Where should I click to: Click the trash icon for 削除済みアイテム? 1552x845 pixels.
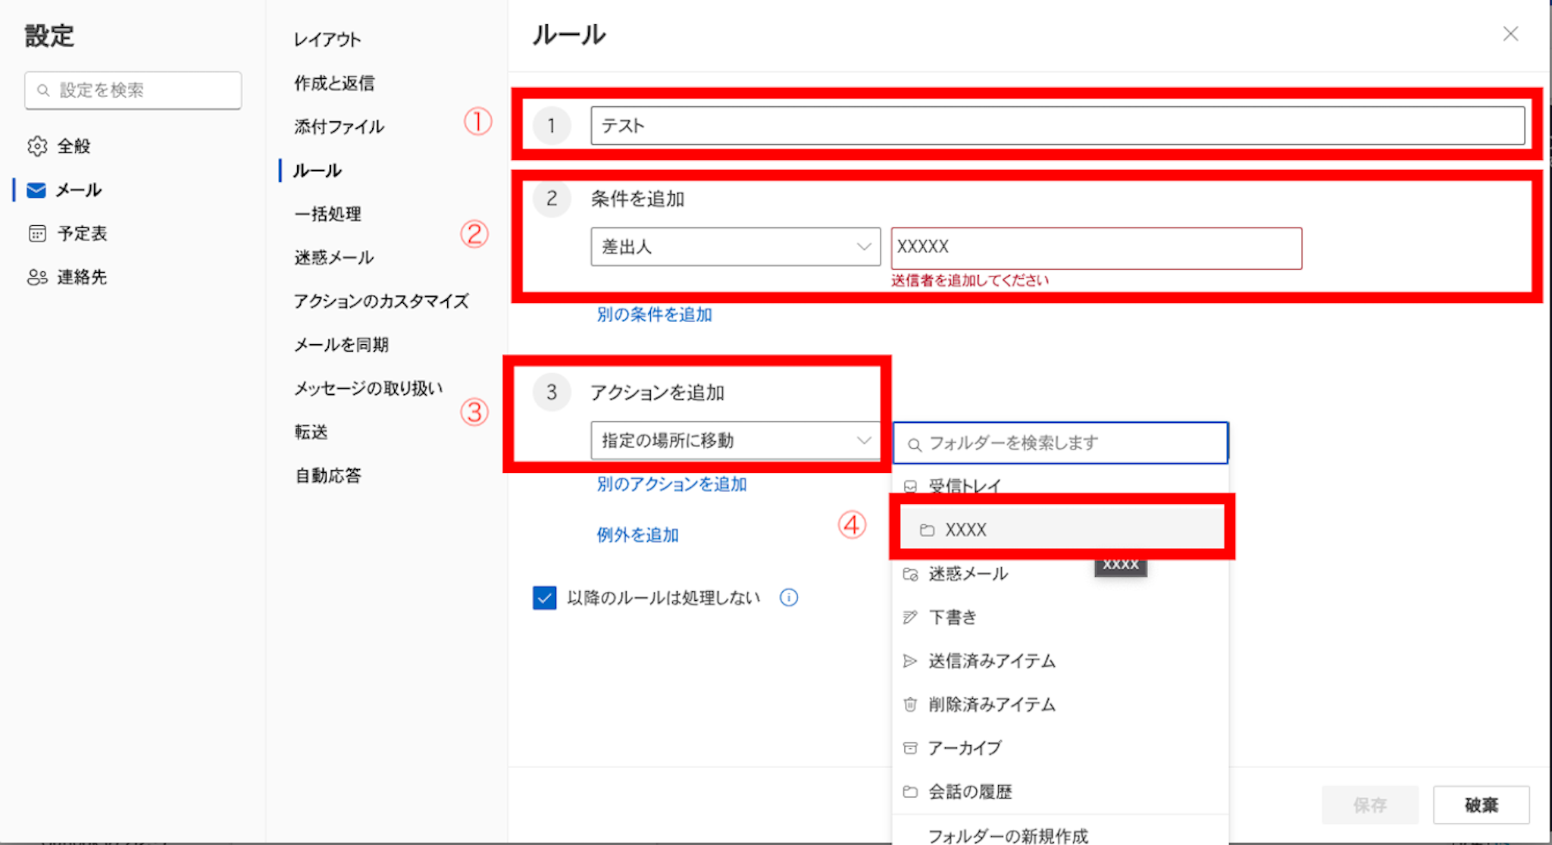tap(910, 705)
